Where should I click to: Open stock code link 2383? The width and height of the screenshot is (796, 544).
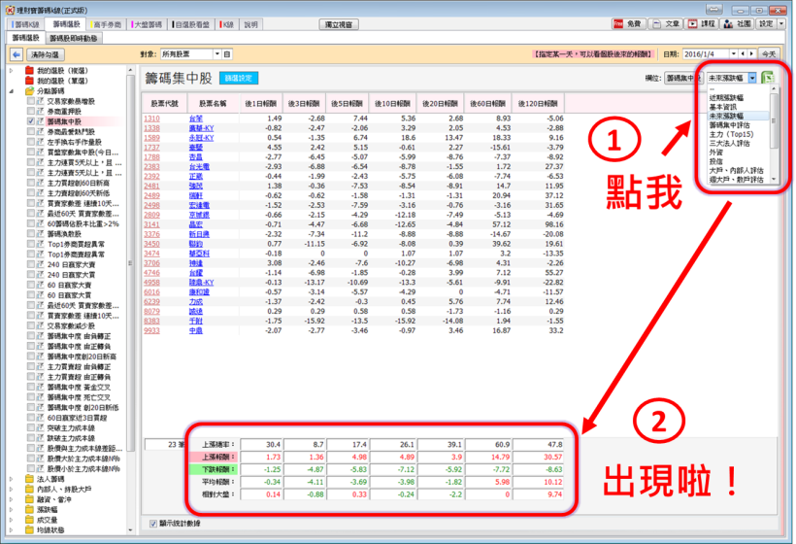coord(151,167)
